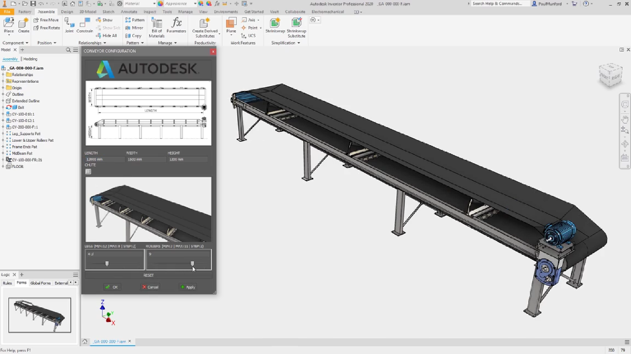Viewport: 631px width, 354px height.
Task: Open Bill of Materials
Action: [157, 26]
